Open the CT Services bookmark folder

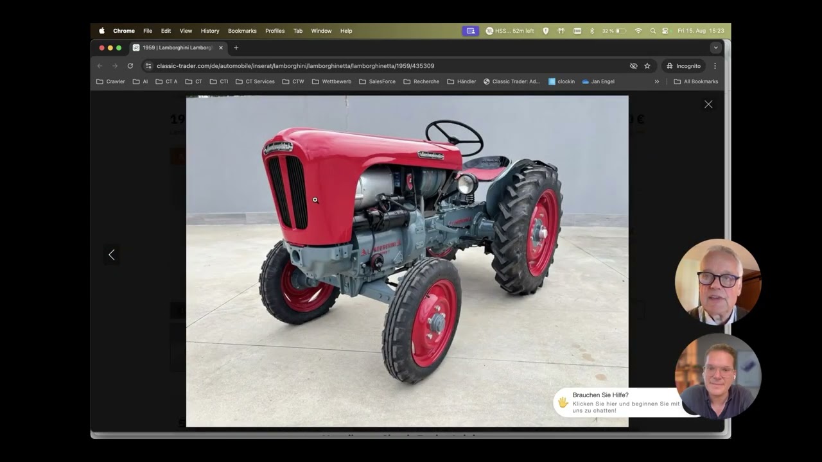click(255, 81)
